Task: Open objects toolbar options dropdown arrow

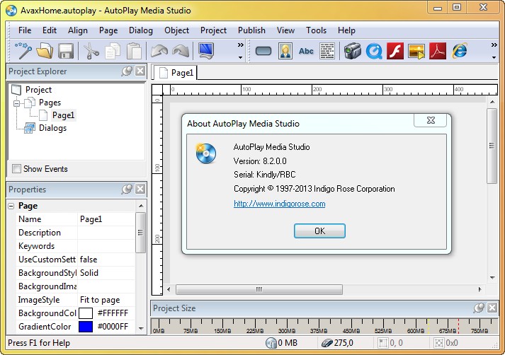Action: coord(494,57)
